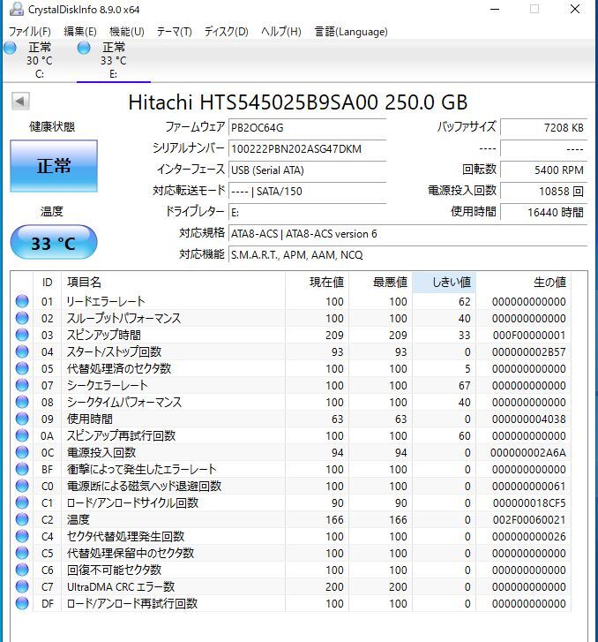Click raw value 000000002B57
The image size is (598, 642).
[529, 352]
